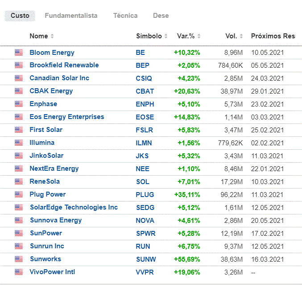
Task: Click the 16.03.2021 earnings date
Action: click(x=267, y=259)
